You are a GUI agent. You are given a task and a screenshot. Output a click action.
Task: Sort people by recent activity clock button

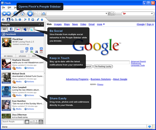tap(27, 122)
